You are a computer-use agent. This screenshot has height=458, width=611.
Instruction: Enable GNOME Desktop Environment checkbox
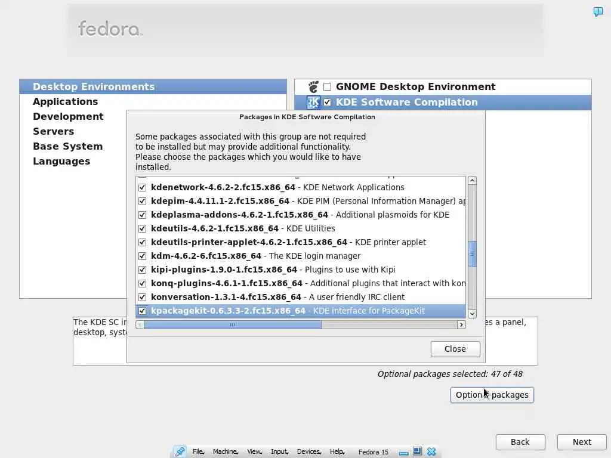tap(328, 86)
